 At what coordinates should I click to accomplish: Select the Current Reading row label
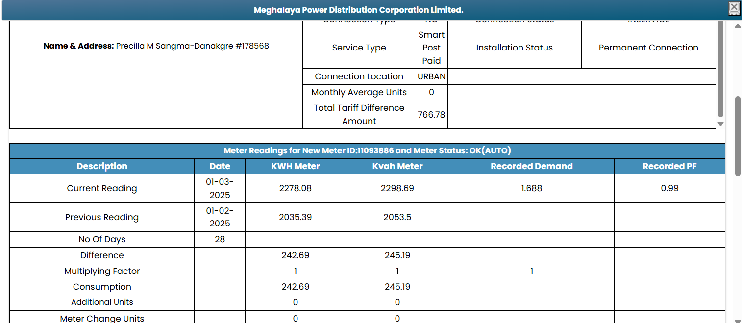pyautogui.click(x=102, y=188)
